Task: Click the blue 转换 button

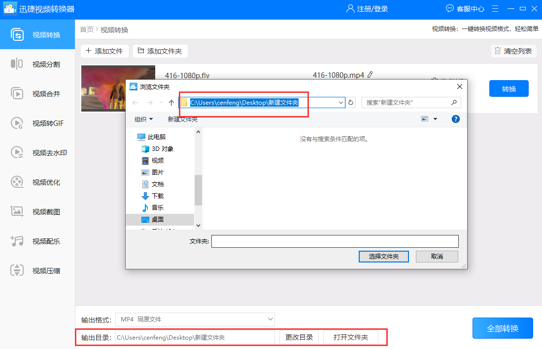Action: click(508, 88)
